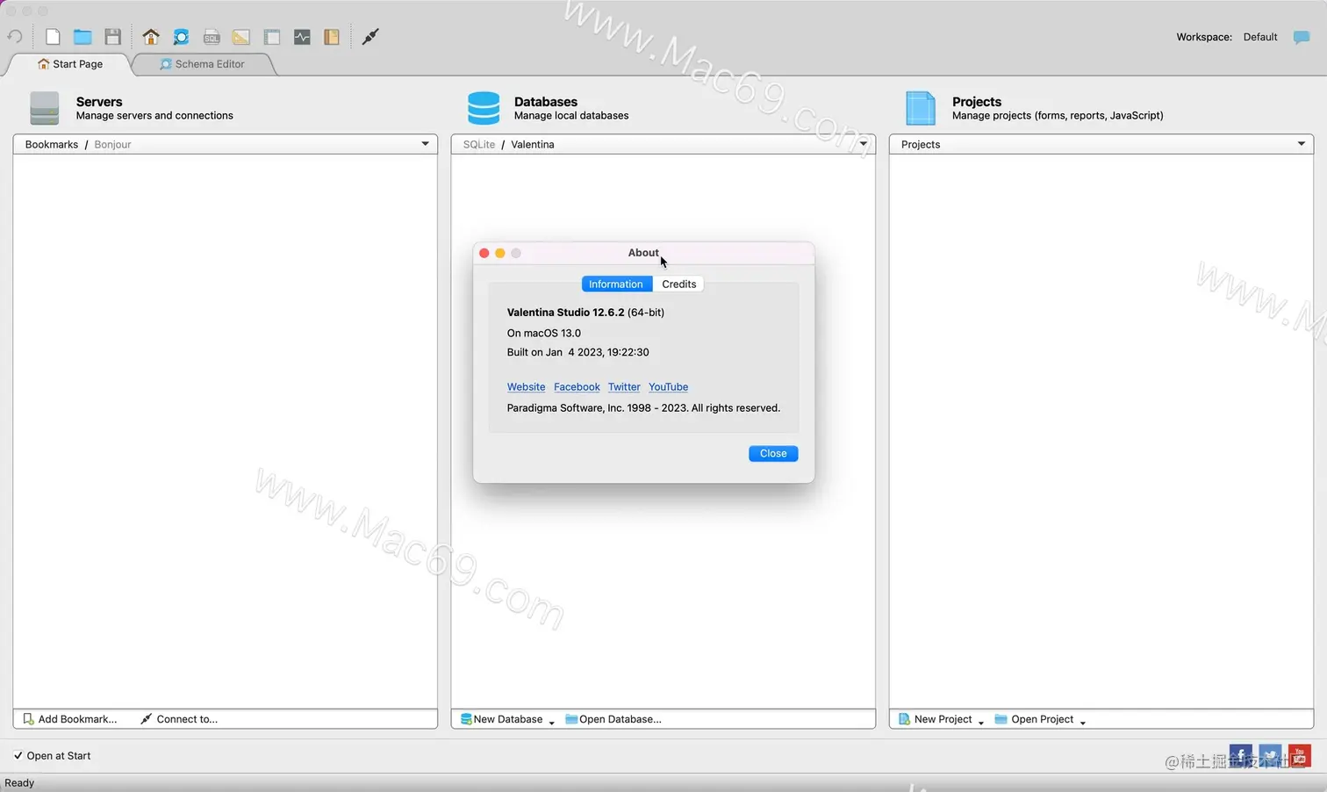Select Bonjour in the Servers selector
Screen dimensions: 1327x792
(112, 145)
